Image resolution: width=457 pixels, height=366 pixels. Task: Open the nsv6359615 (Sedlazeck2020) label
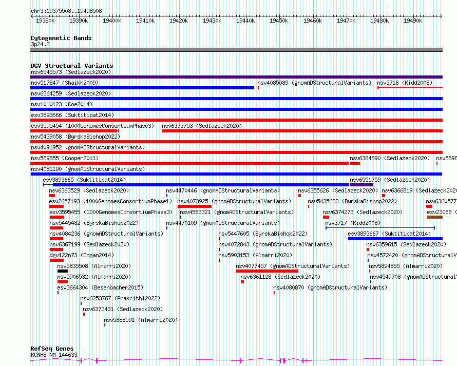pyautogui.click(x=406, y=244)
